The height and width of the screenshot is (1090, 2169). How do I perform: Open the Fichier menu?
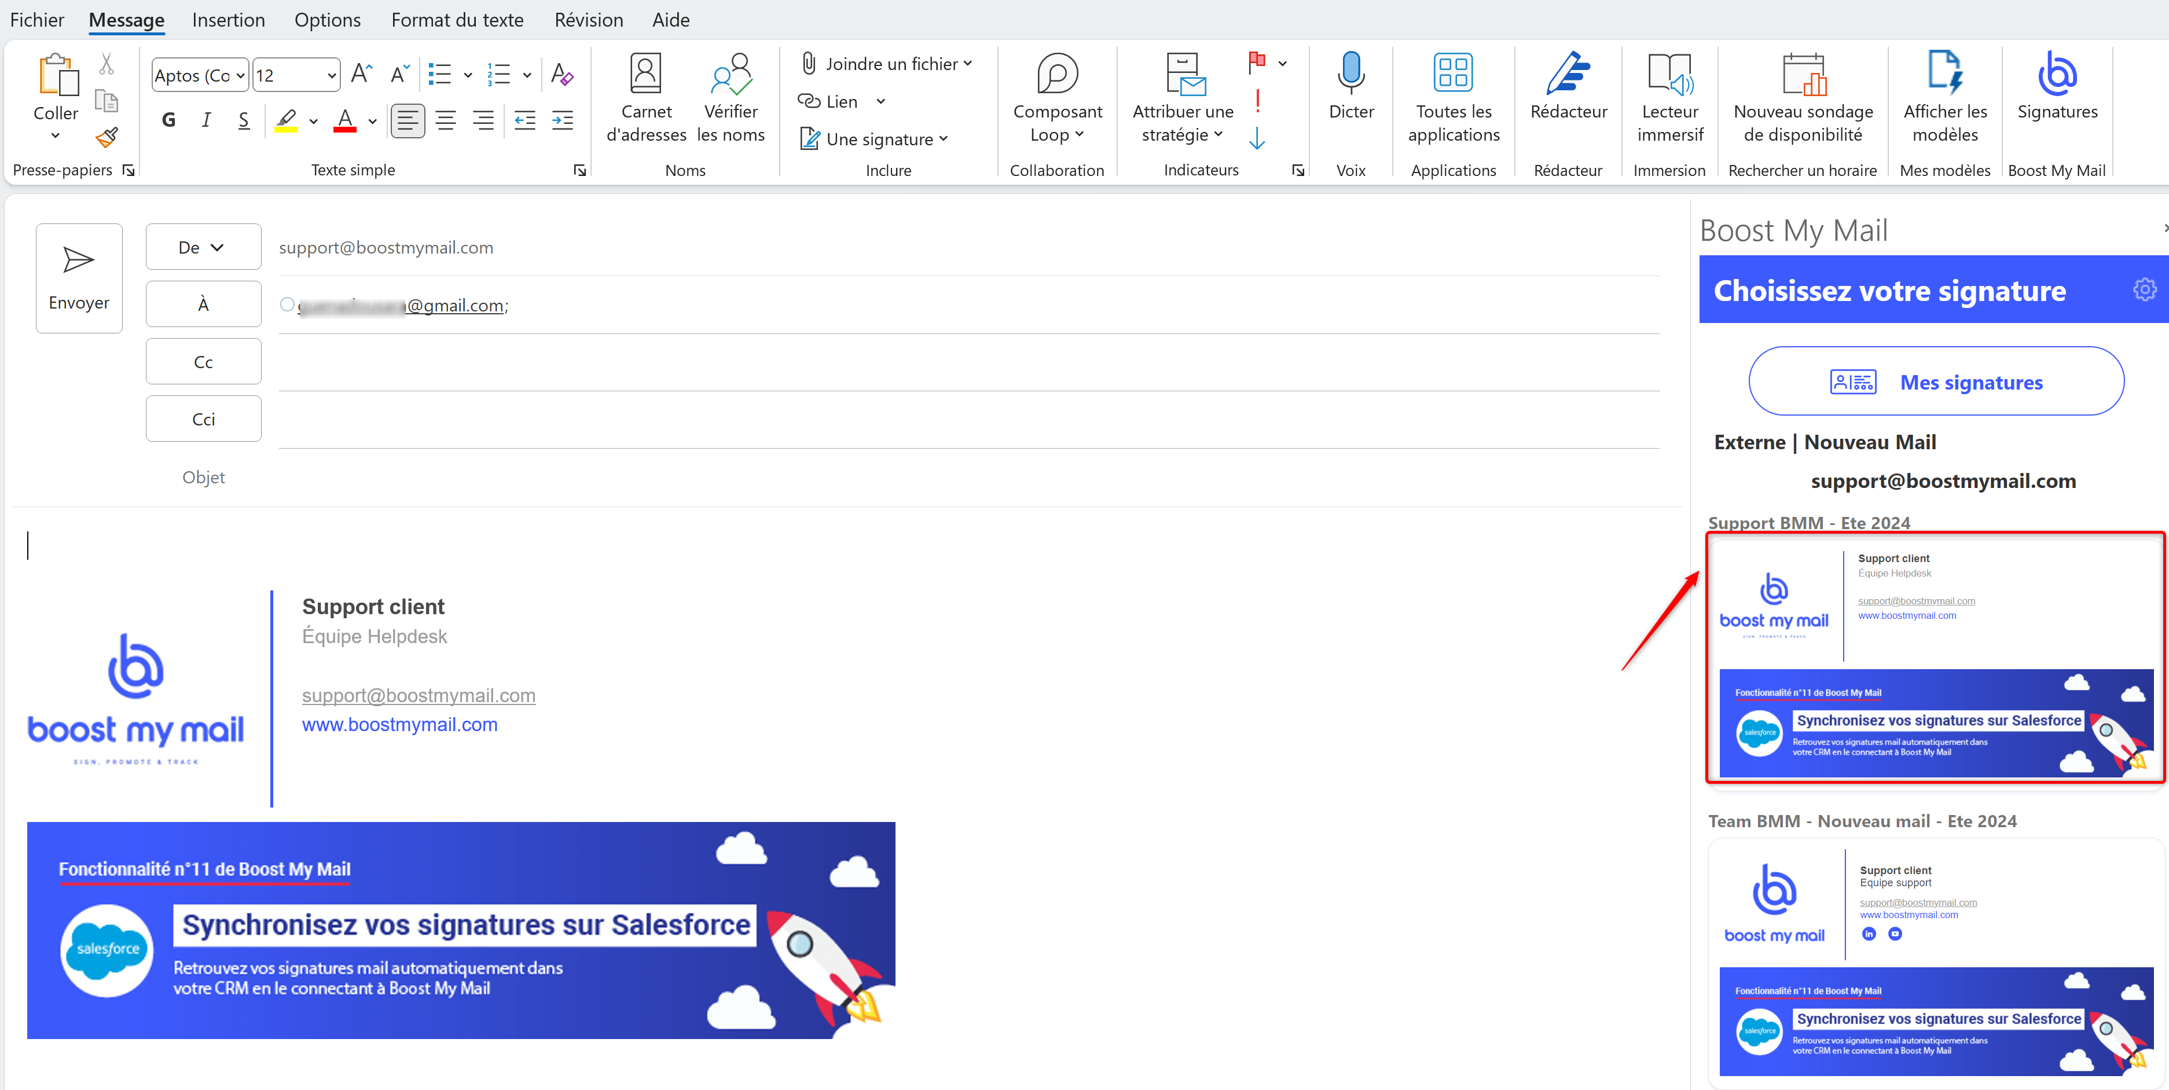coord(37,19)
